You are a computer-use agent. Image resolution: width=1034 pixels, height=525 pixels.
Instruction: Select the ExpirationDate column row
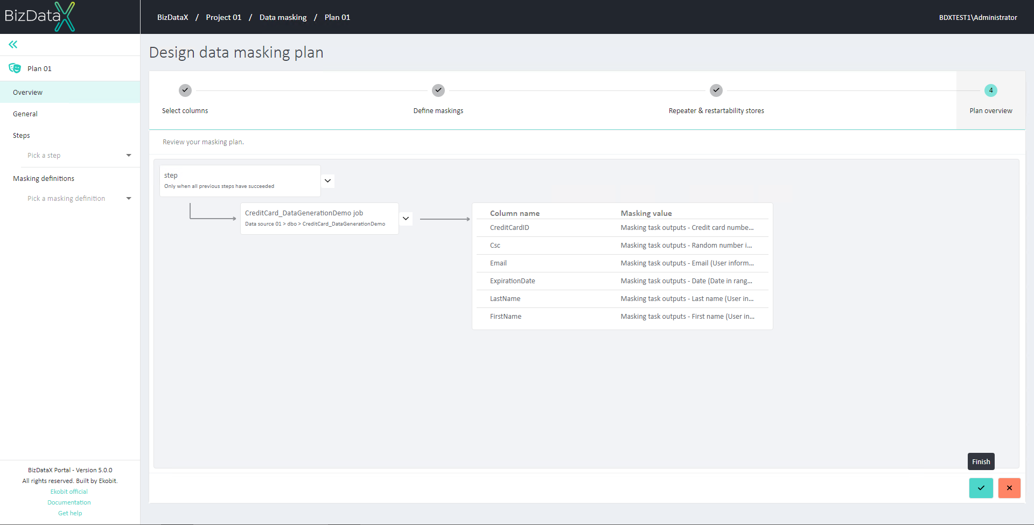[x=623, y=281]
